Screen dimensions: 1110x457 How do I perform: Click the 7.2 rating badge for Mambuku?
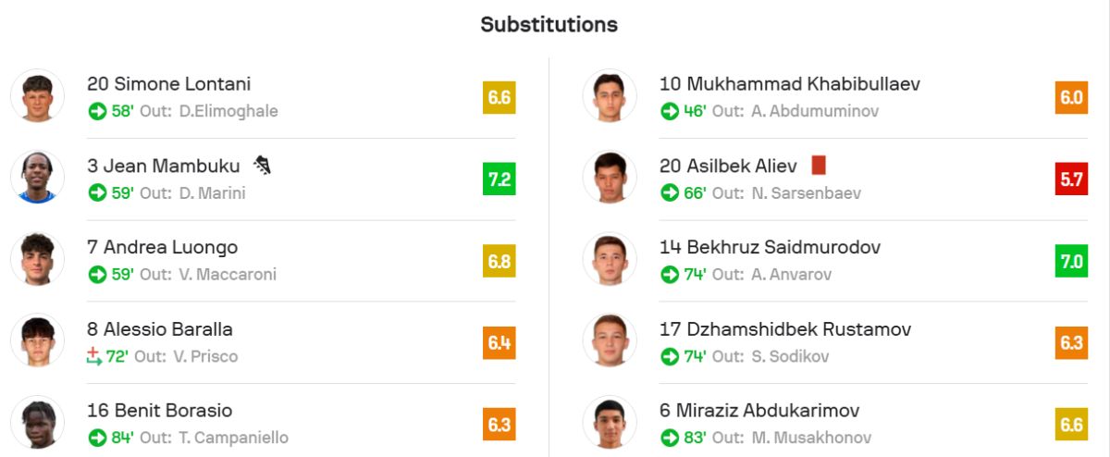(499, 179)
